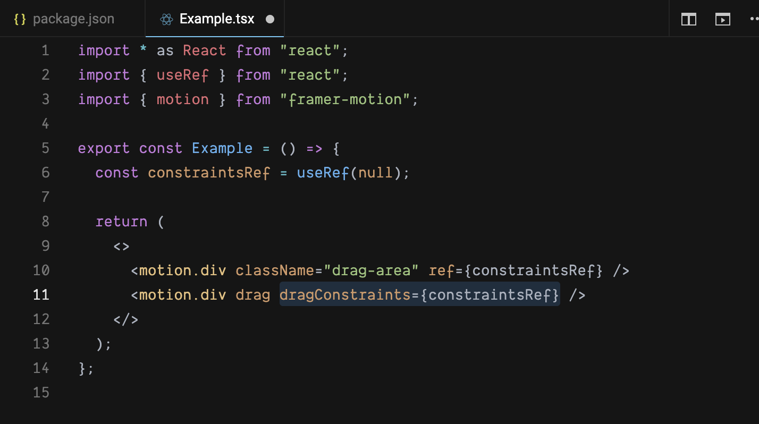
Task: Open the preview pane using the run icon
Action: coord(723,19)
